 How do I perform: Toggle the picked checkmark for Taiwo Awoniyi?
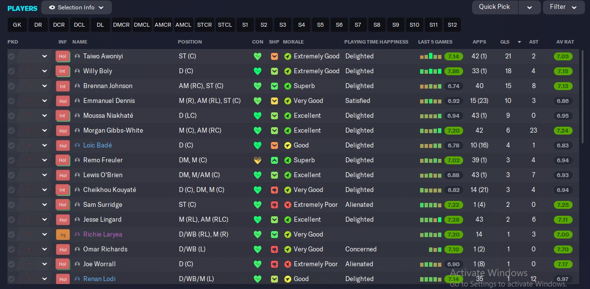tap(11, 56)
